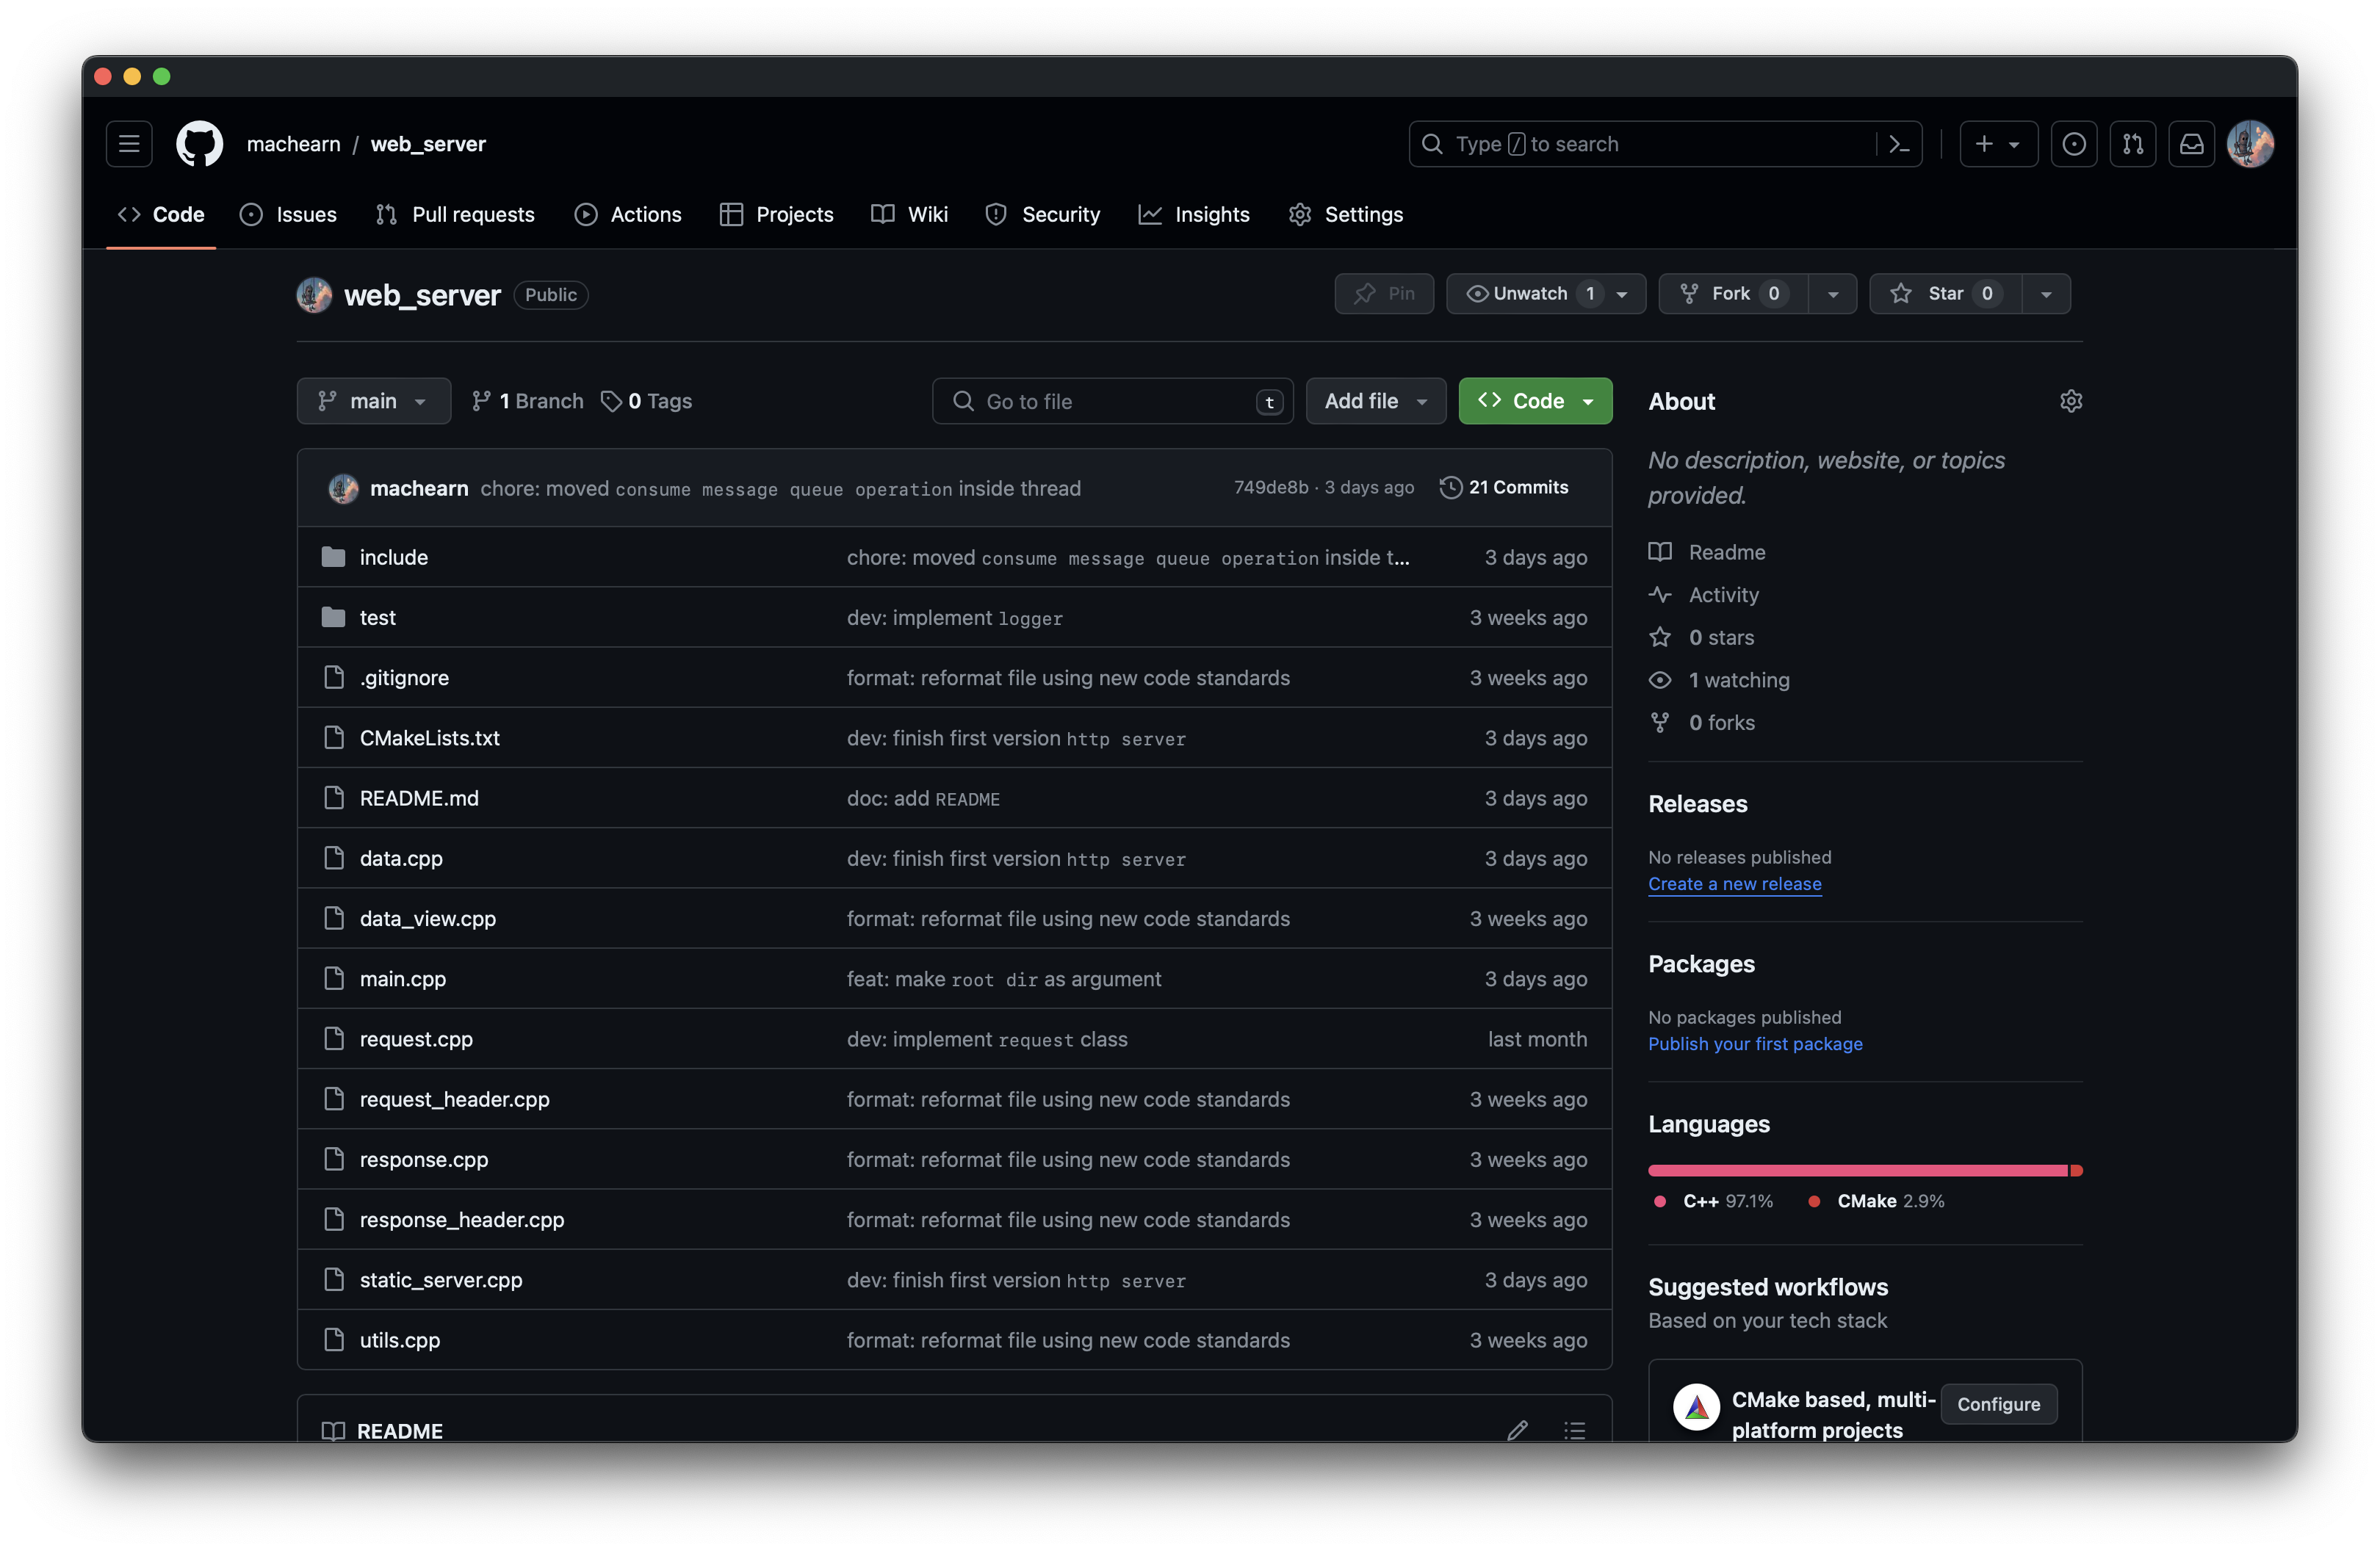Viewport: 2380px width, 1551px height.
Task: Open the Projects tab
Action: coord(776,214)
